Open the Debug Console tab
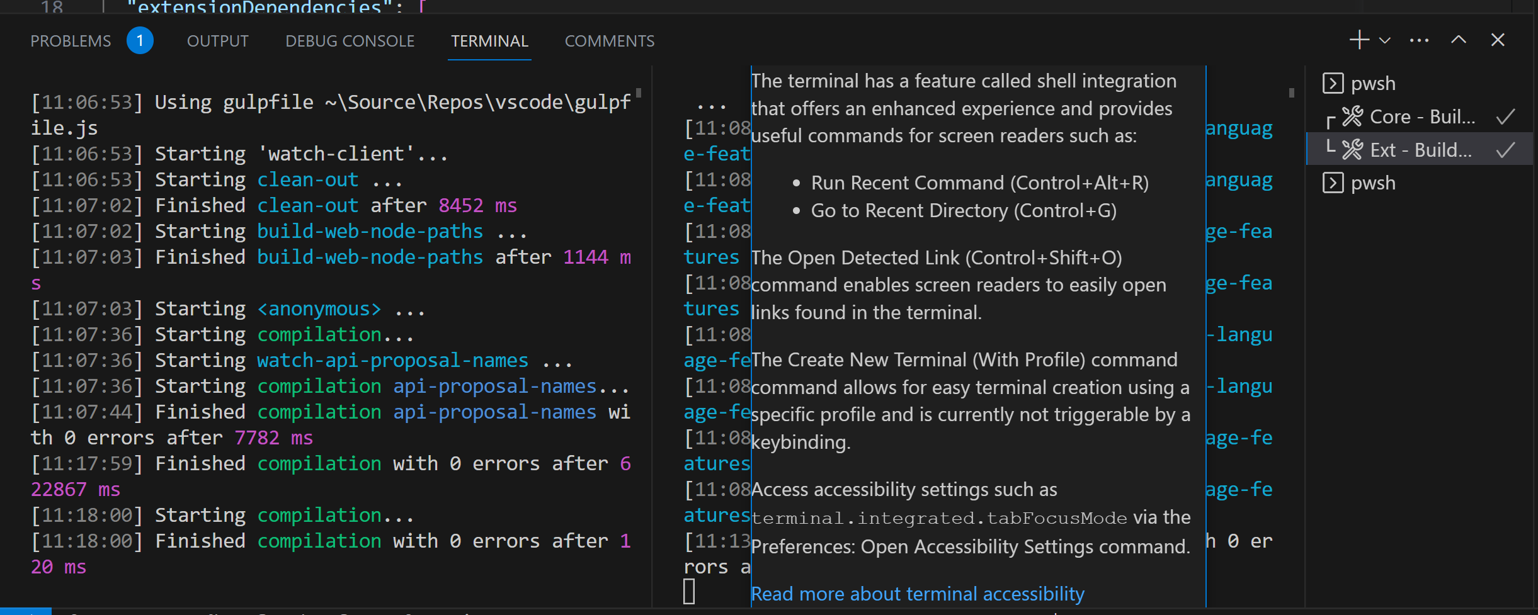This screenshot has width=1538, height=615. click(350, 40)
